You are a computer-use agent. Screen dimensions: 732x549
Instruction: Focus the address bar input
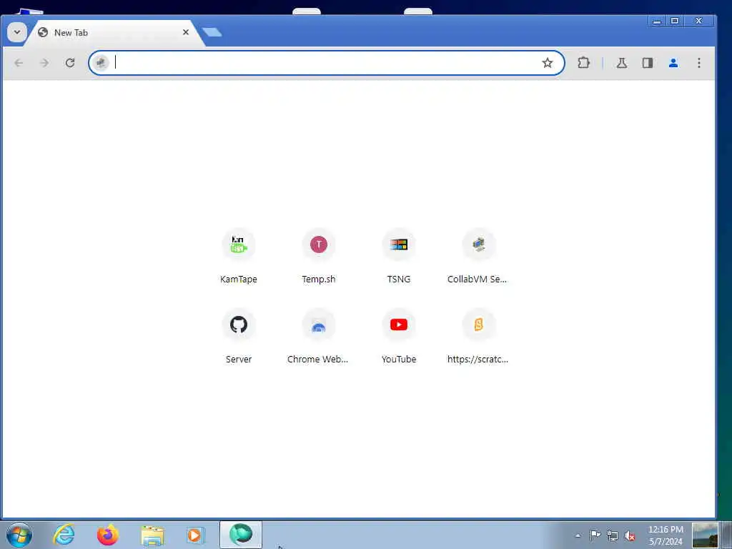pyautogui.click(x=325, y=63)
